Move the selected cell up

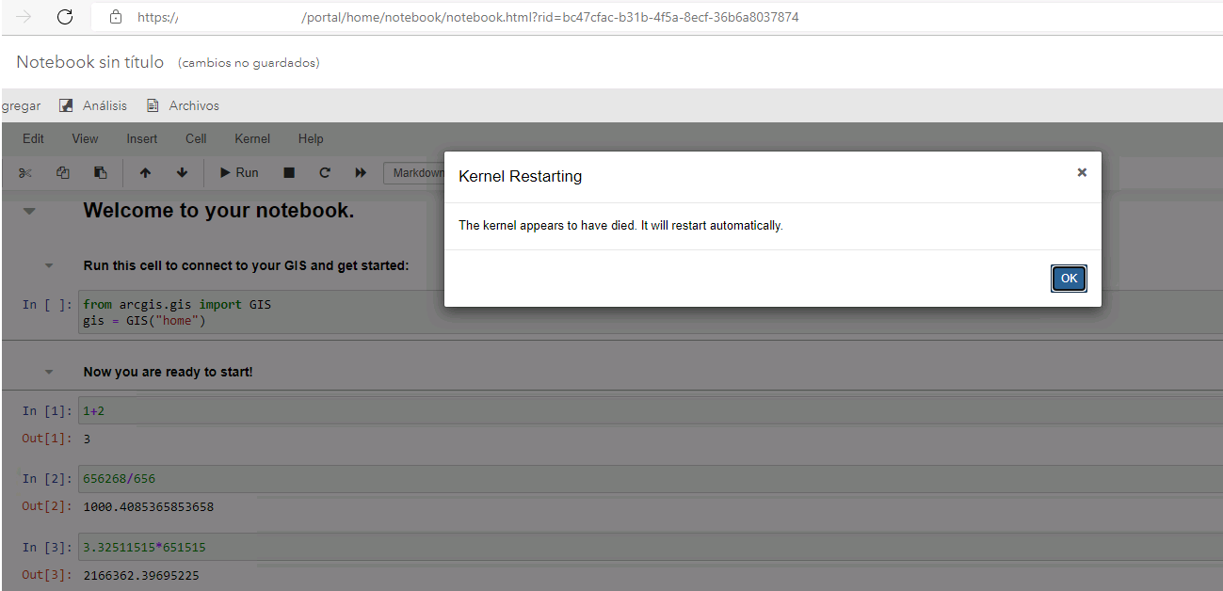[x=145, y=172]
